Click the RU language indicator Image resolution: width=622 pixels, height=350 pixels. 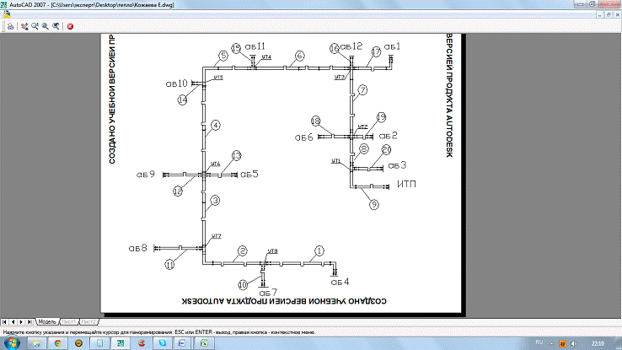539,342
